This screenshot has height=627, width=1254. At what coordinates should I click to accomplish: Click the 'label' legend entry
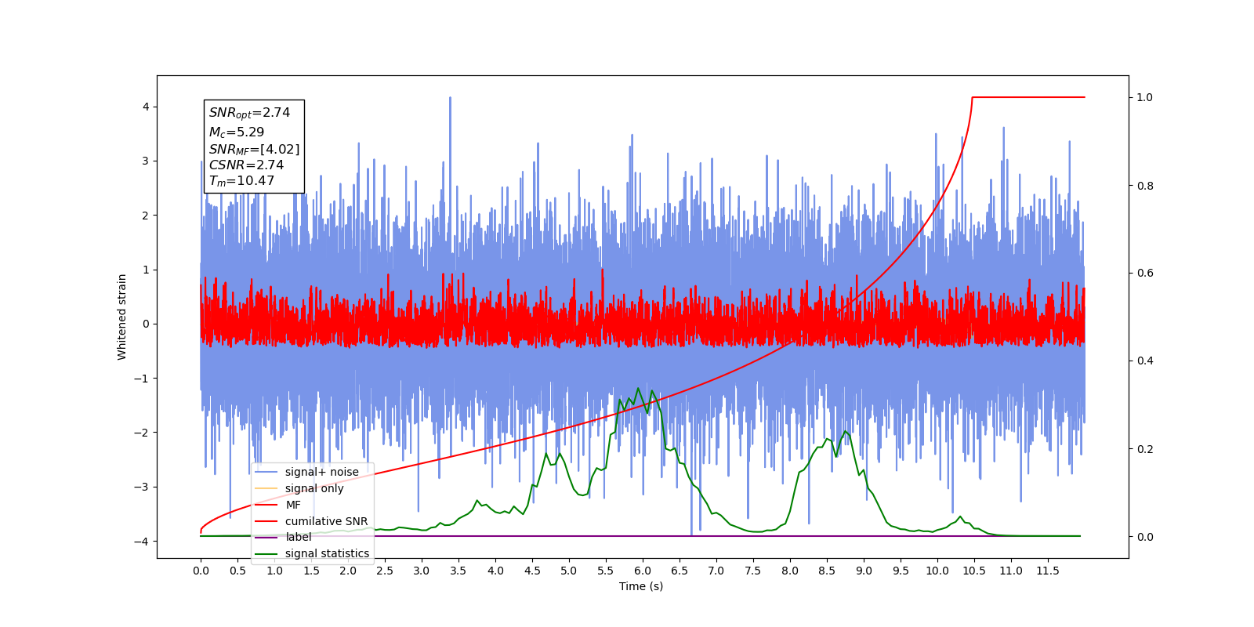point(298,537)
